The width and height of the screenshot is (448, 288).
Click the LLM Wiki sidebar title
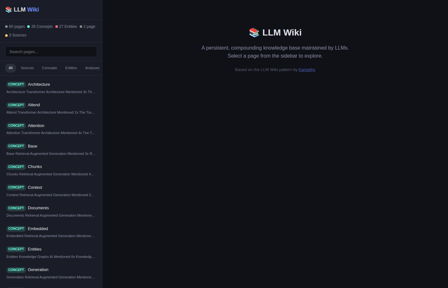coord(26,10)
